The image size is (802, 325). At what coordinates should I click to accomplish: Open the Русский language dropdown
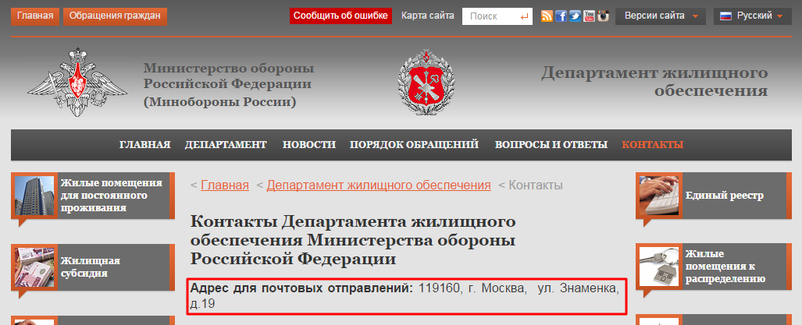pyautogui.click(x=751, y=16)
